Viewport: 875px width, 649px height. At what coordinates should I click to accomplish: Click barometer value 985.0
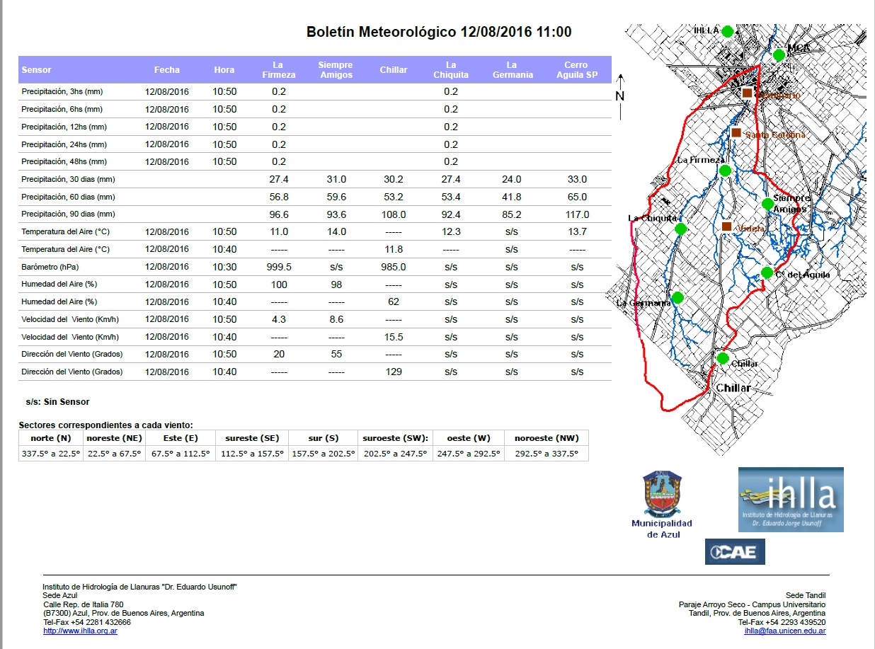394,267
